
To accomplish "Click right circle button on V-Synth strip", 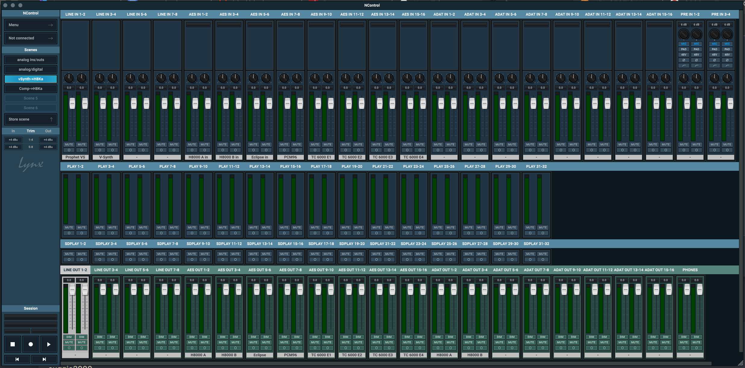I will pyautogui.click(x=112, y=150).
